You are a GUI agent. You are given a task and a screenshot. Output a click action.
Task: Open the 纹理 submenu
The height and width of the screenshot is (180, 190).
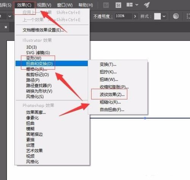tap(52, 145)
